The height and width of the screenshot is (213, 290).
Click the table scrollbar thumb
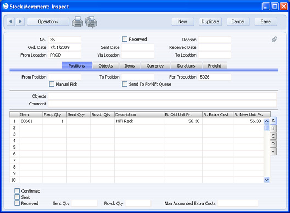266,127
